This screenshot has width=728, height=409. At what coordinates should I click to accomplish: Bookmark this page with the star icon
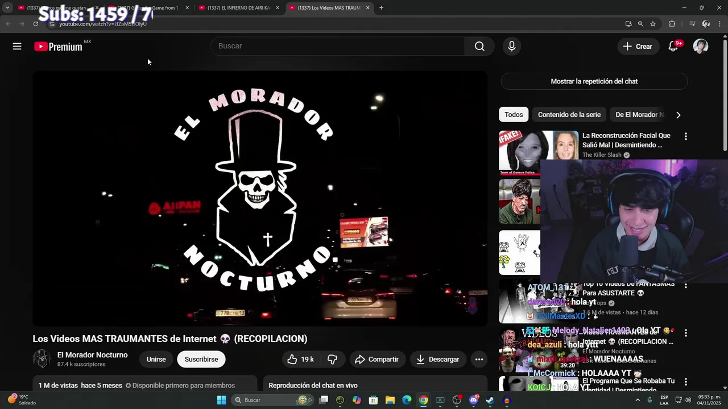[x=653, y=24]
